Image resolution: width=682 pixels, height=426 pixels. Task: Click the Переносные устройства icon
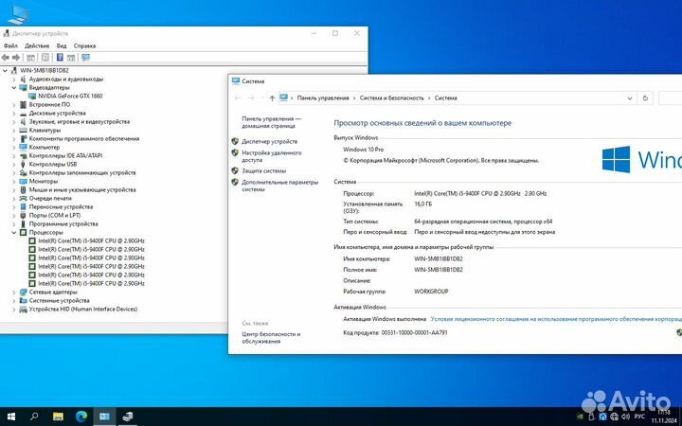coord(23,207)
